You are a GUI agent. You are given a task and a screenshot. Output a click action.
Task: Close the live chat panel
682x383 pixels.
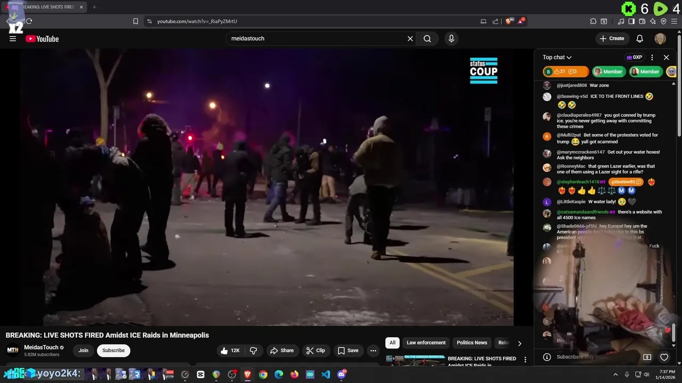pyautogui.click(x=666, y=57)
